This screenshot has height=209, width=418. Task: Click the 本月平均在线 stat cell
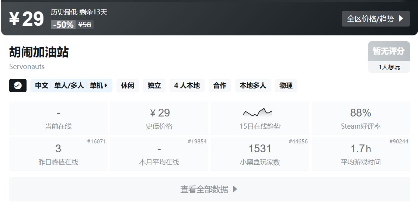coord(159,154)
